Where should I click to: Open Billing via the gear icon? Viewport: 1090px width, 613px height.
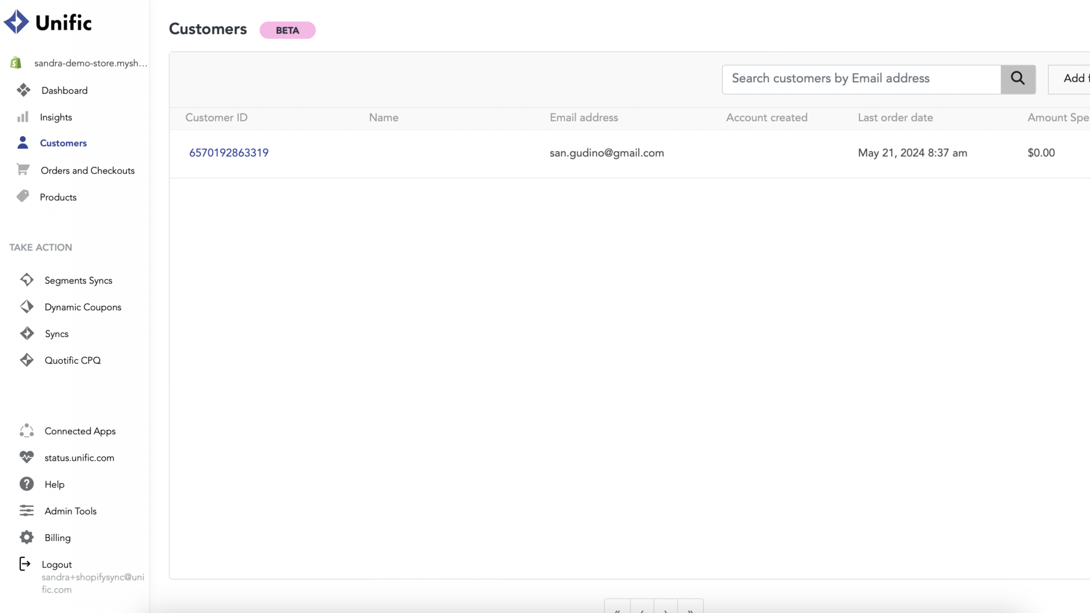pyautogui.click(x=26, y=537)
